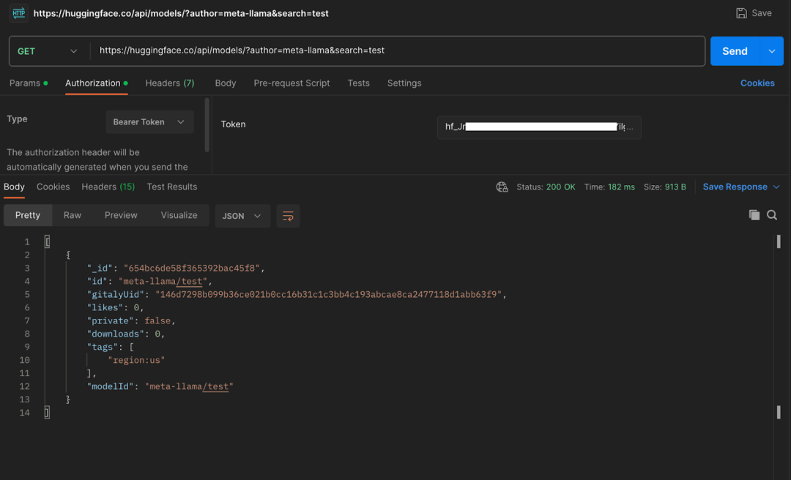Viewport: 791px width, 480px height.
Task: Open the JSON format dropdown
Action: point(242,216)
